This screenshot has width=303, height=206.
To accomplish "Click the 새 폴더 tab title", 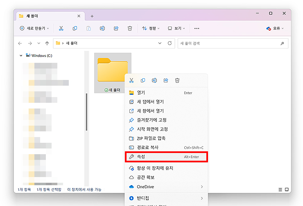I will [32, 16].
